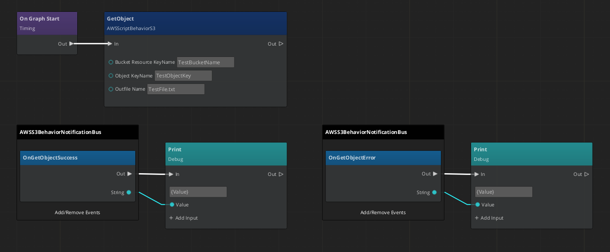This screenshot has width=610, height=252.
Task: Add Input to the right Print node
Action: (x=489, y=218)
